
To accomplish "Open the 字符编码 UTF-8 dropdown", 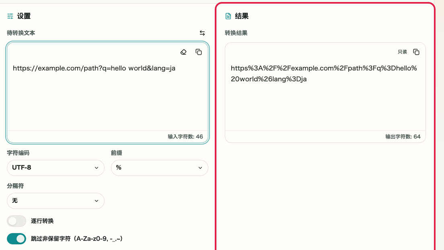I will 55,168.
